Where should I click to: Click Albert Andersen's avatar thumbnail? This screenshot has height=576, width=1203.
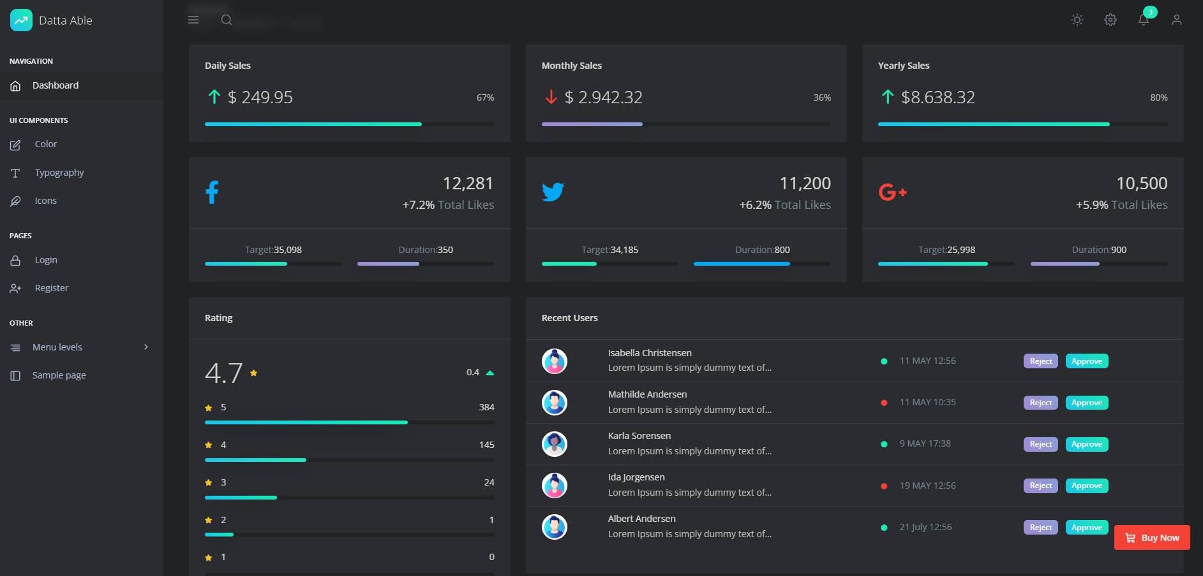tap(555, 528)
